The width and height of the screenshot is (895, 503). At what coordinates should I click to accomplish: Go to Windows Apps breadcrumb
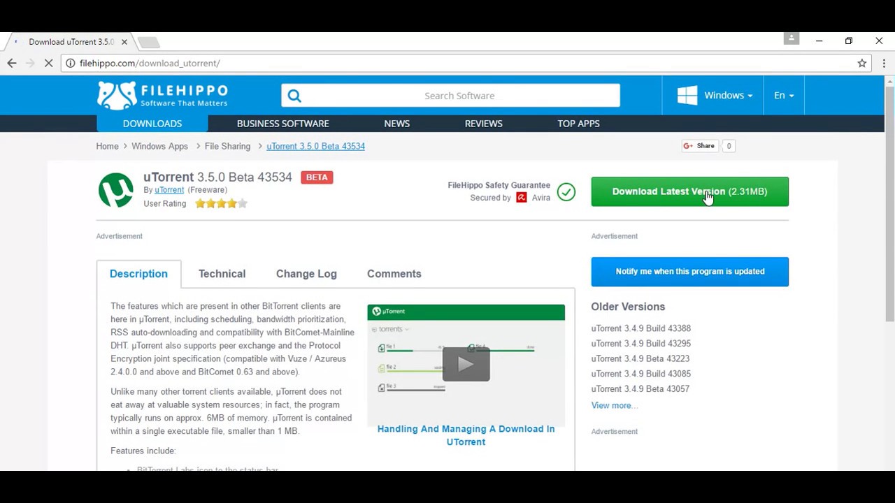pos(159,146)
